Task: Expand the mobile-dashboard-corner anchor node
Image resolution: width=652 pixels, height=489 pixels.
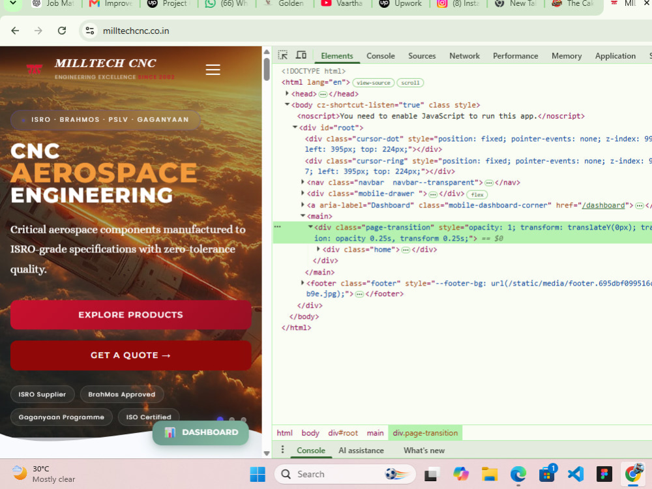Action: (303, 205)
